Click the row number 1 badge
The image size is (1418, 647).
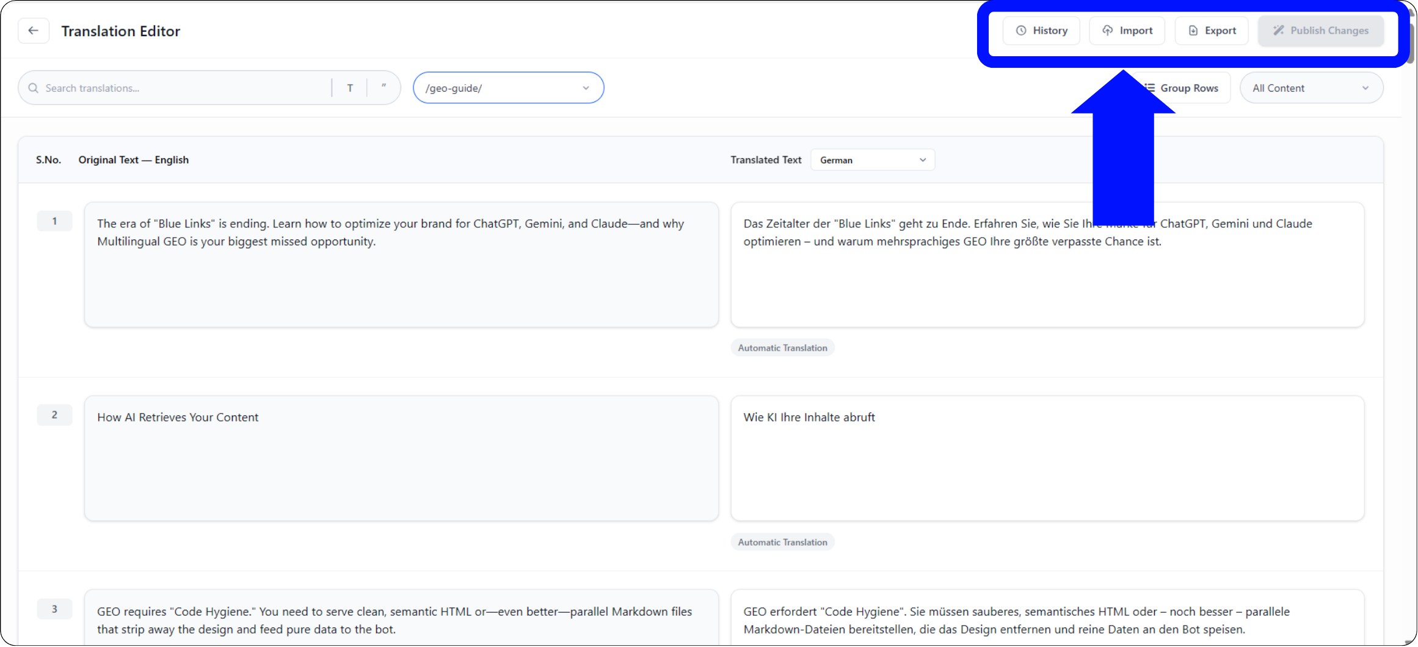[x=54, y=221]
